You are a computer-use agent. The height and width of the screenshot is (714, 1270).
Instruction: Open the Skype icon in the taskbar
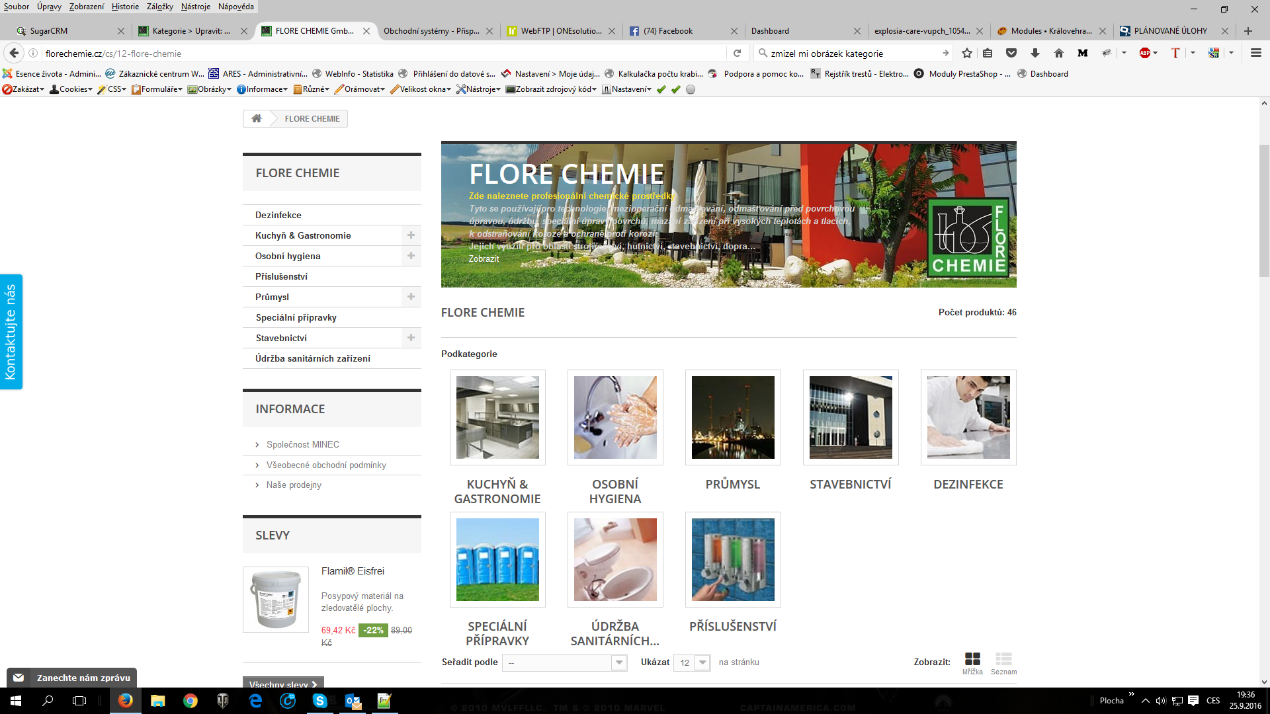tap(320, 701)
